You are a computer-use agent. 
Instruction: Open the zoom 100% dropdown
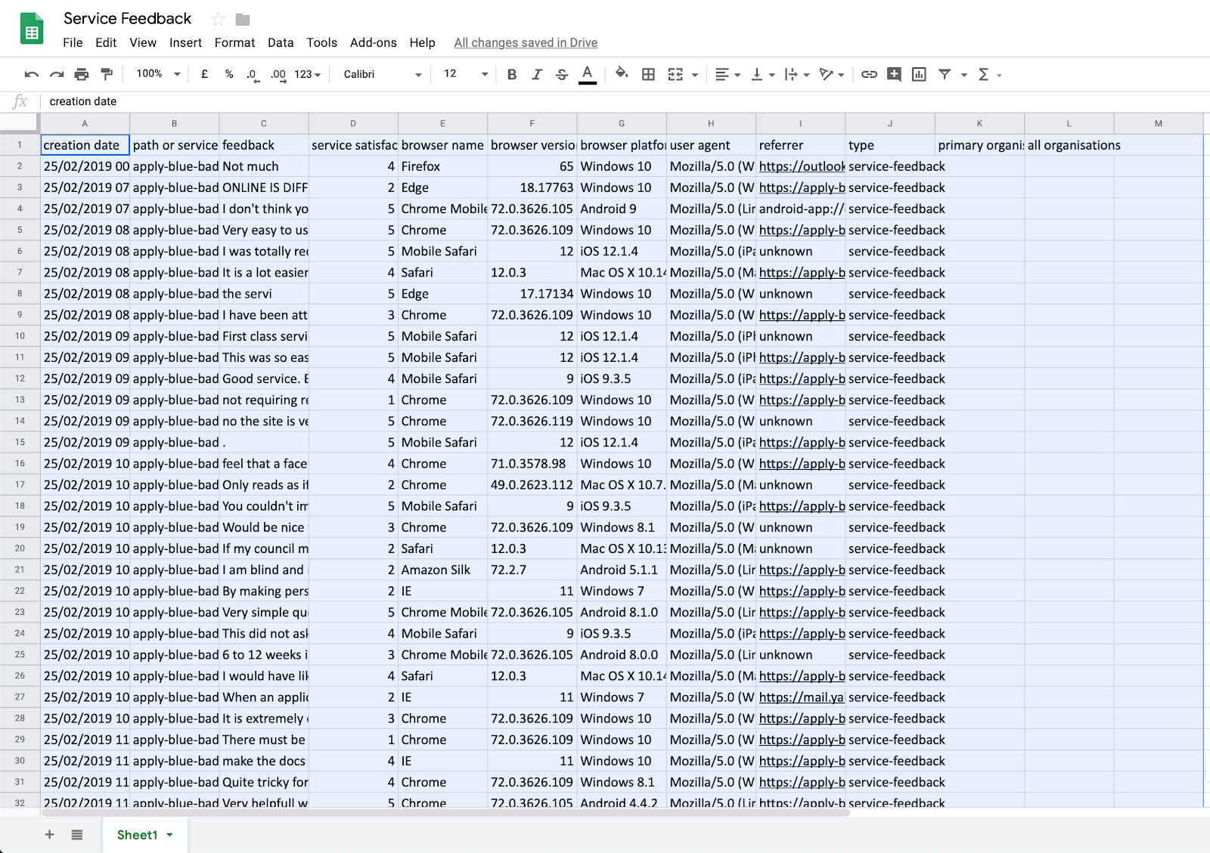tap(158, 74)
